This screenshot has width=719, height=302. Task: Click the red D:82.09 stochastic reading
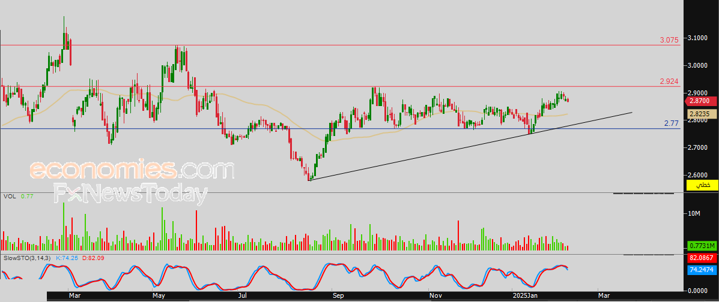[93, 258]
